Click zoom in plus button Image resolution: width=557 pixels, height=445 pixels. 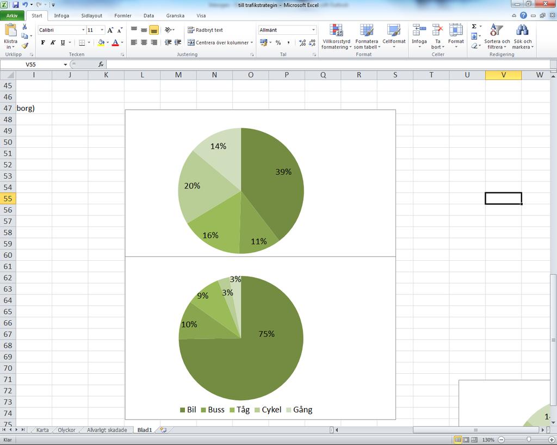click(x=552, y=440)
